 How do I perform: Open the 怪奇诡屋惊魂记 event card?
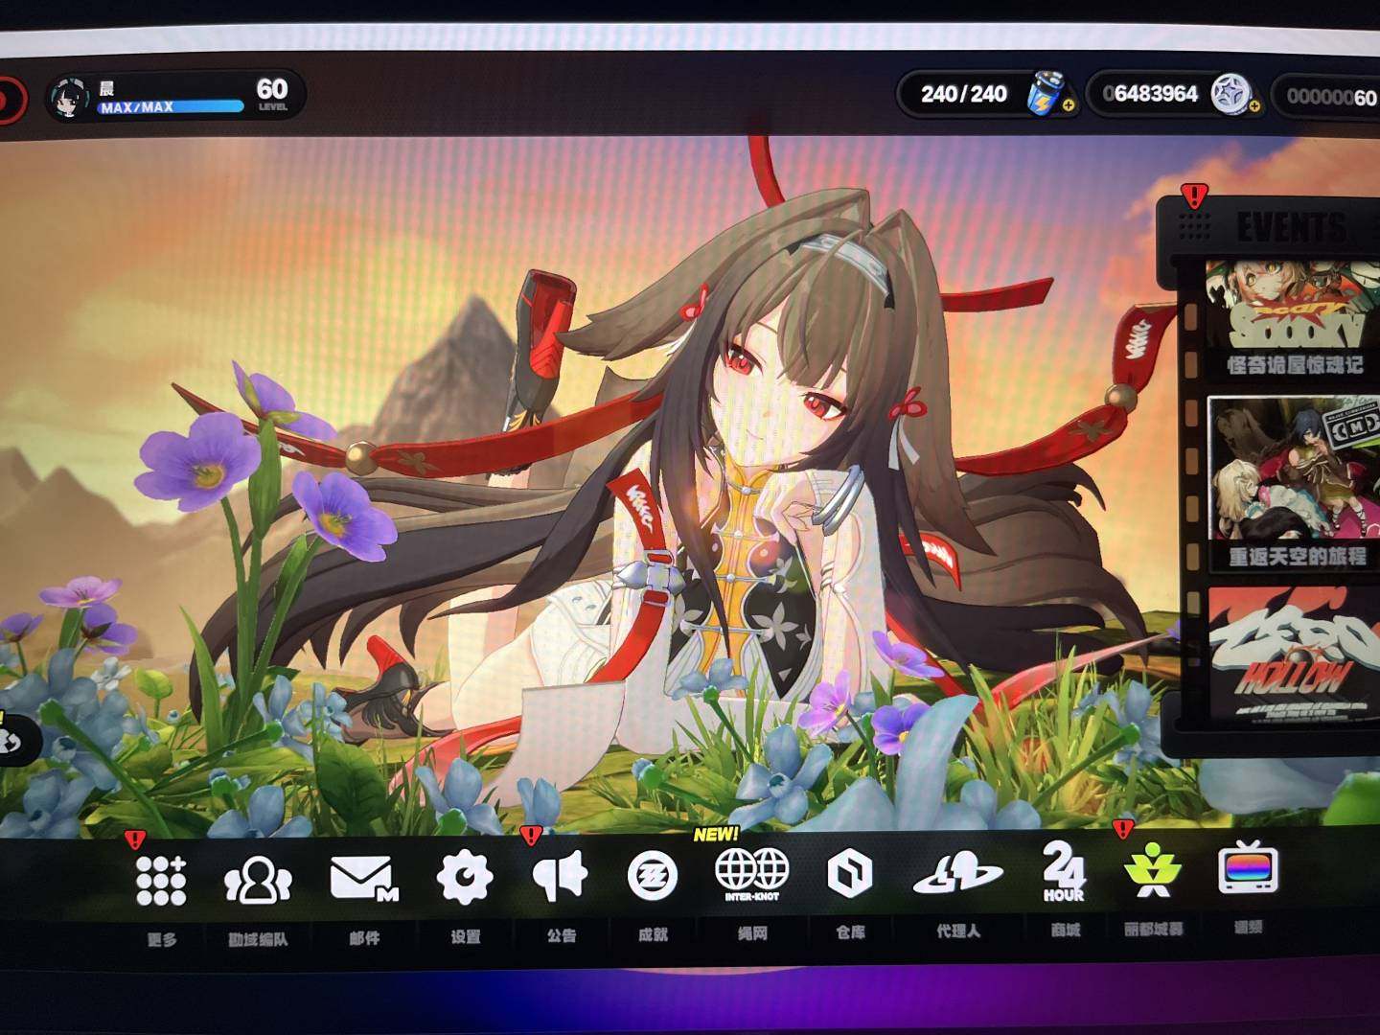[x=1293, y=318]
